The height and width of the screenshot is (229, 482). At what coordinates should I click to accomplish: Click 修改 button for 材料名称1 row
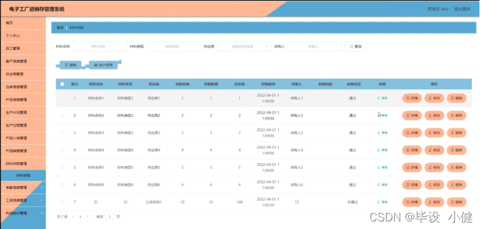coord(435,98)
